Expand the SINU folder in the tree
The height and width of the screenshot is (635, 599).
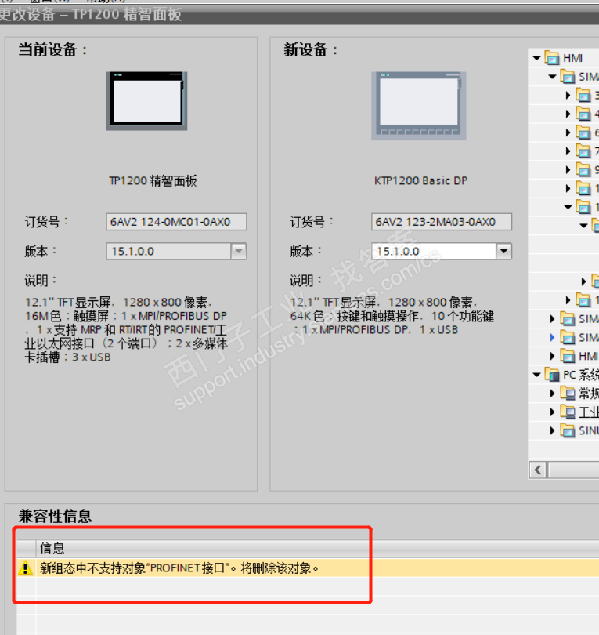coord(553,430)
